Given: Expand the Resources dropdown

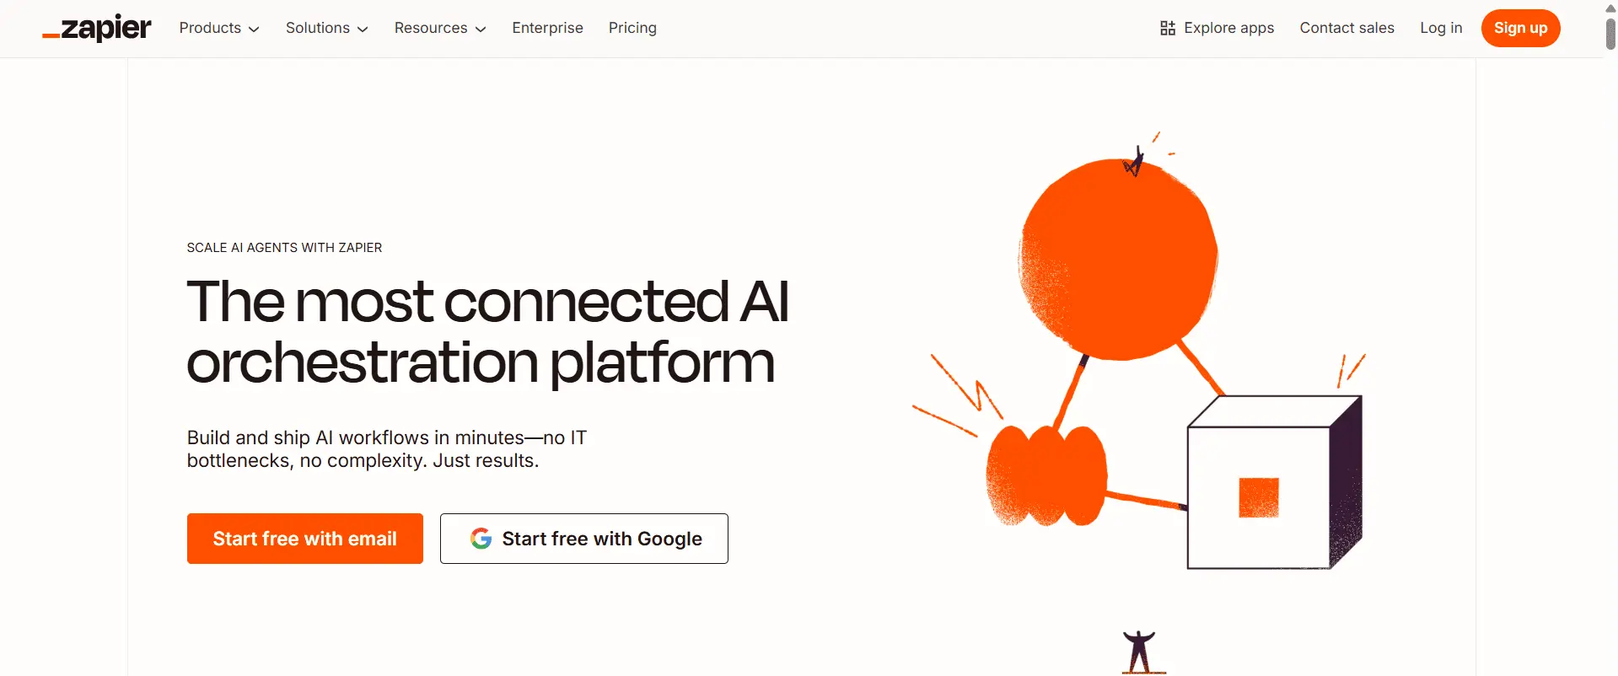Looking at the screenshot, I should coord(439,28).
